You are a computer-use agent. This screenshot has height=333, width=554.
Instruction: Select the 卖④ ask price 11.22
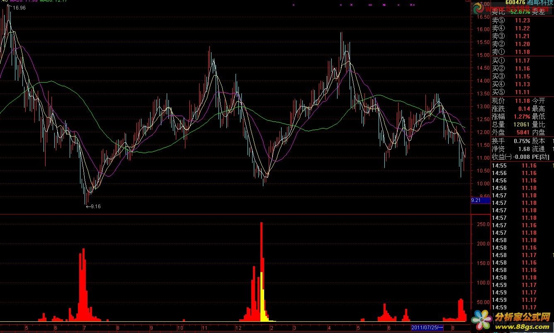522,28
